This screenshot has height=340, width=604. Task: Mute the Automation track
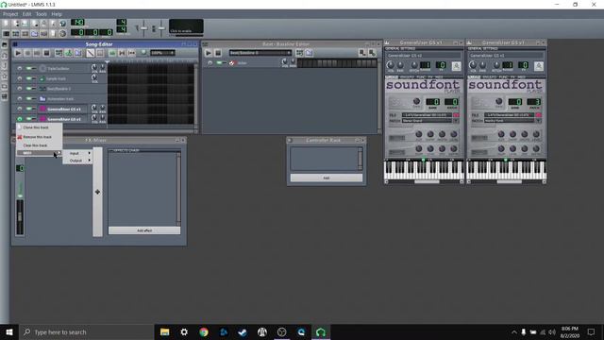pos(29,98)
